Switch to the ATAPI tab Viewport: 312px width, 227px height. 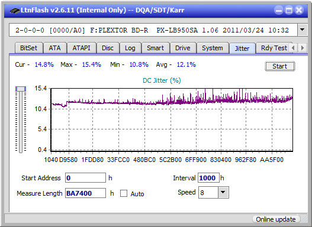point(81,48)
